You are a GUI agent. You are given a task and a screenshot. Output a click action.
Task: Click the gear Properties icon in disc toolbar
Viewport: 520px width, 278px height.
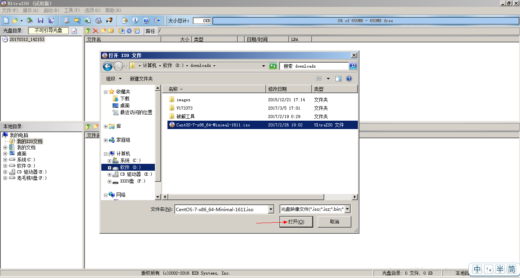pyautogui.click(x=129, y=31)
